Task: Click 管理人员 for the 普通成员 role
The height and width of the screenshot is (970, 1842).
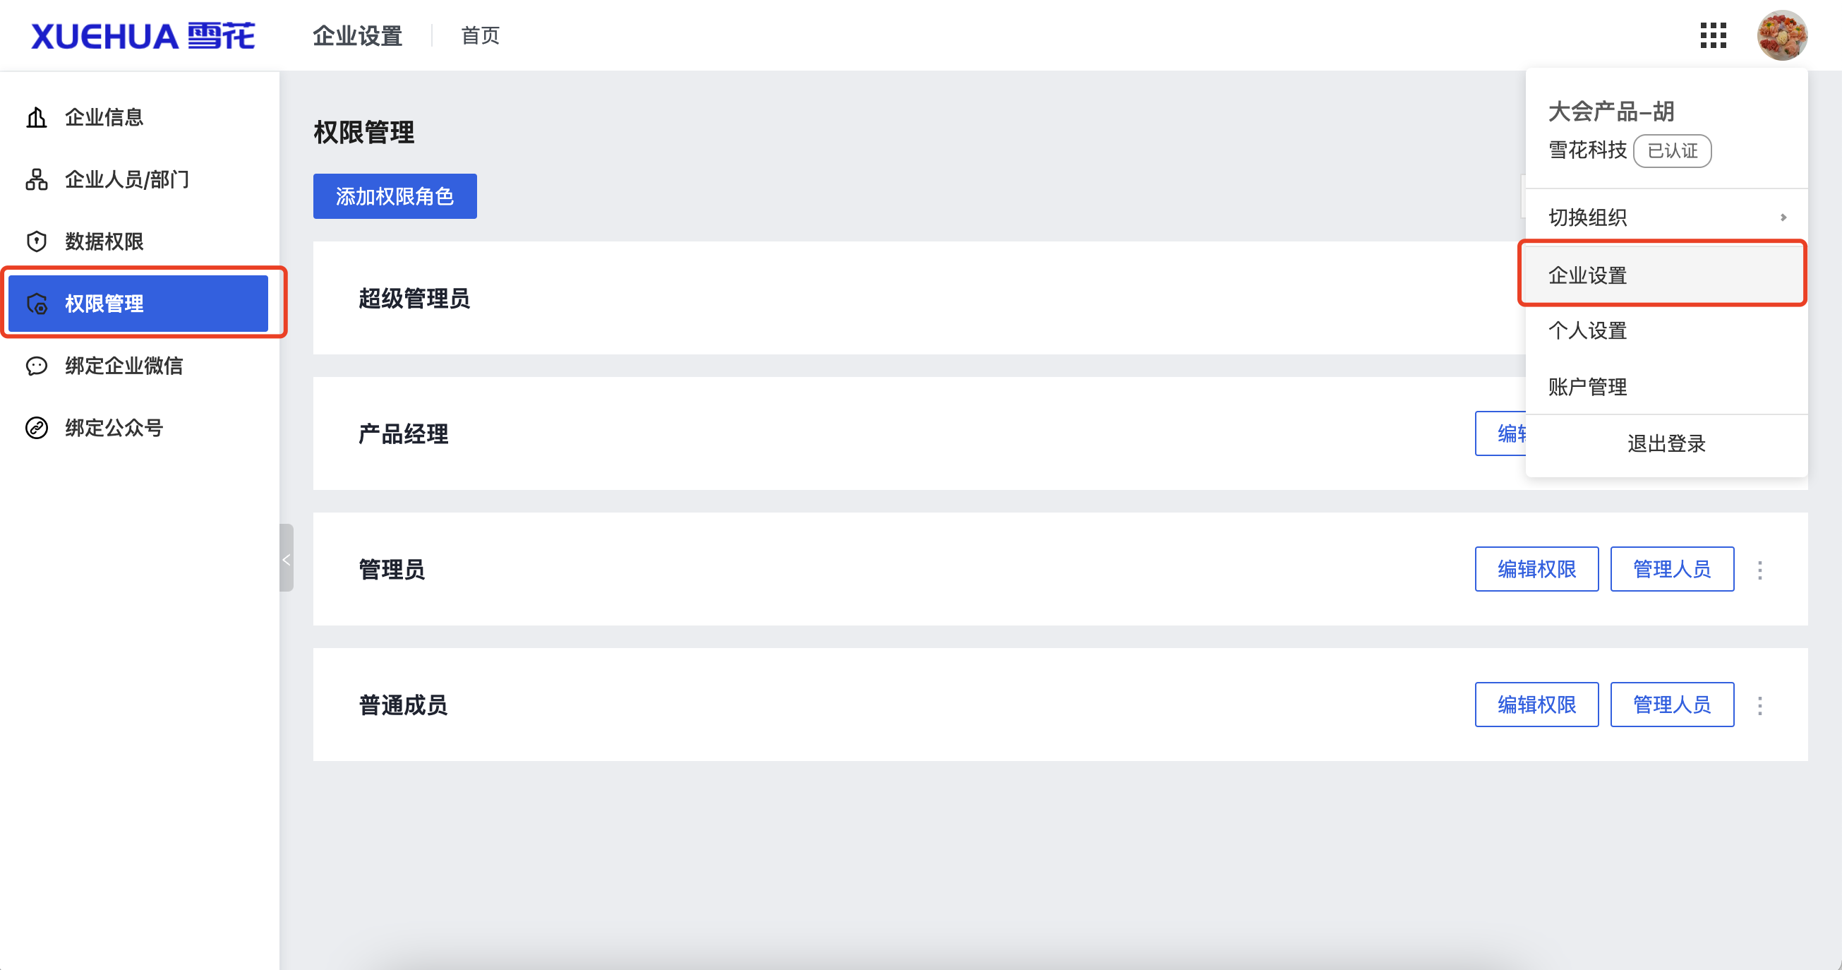Action: 1671,705
